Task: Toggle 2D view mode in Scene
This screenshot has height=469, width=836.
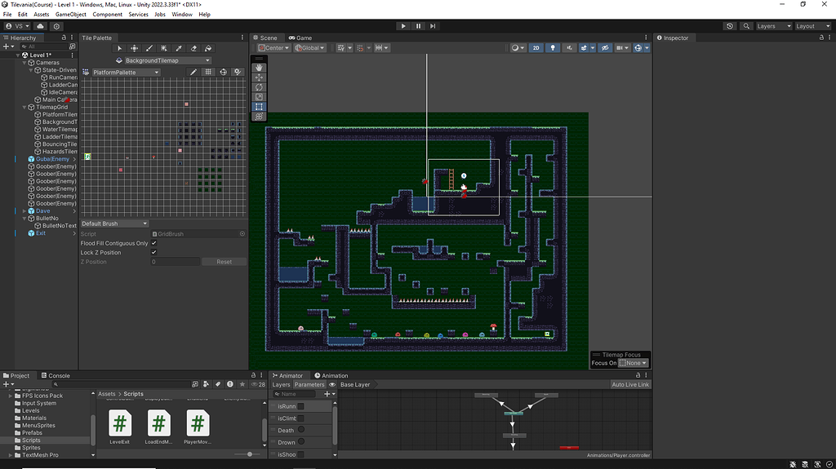Action: tap(536, 48)
